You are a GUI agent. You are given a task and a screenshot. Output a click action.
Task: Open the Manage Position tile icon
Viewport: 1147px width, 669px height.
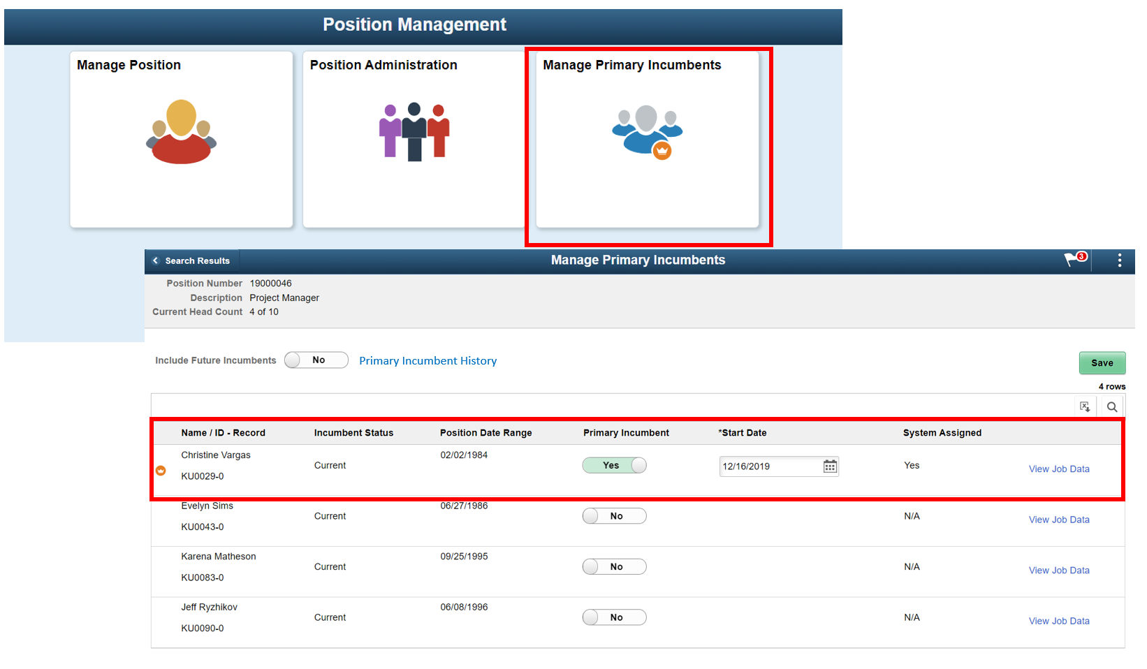point(181,131)
